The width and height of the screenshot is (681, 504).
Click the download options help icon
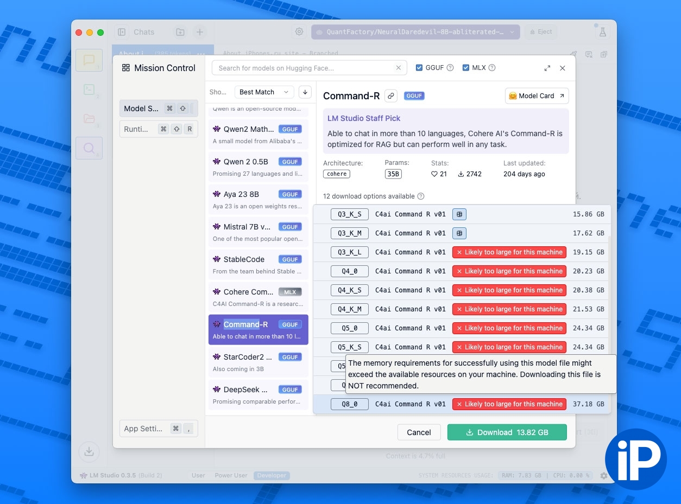[x=421, y=196]
